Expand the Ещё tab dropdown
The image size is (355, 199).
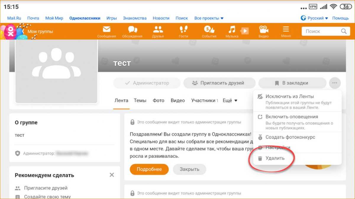(230, 100)
